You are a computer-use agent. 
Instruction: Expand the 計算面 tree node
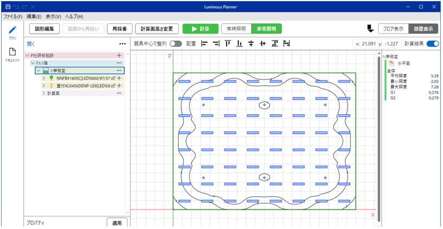(x=43, y=93)
